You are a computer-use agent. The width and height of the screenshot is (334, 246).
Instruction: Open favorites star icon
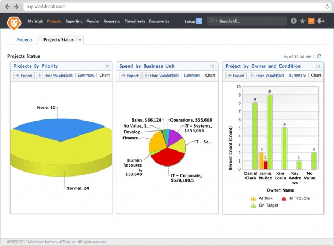pyautogui.click(x=302, y=21)
